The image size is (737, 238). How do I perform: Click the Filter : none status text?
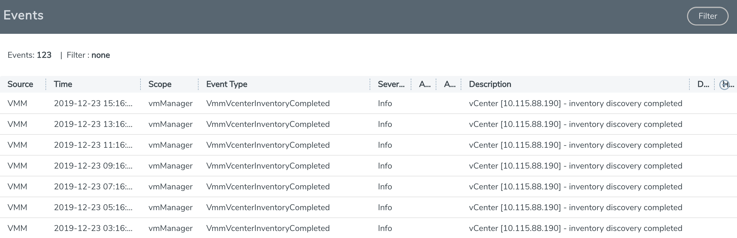[88, 55]
